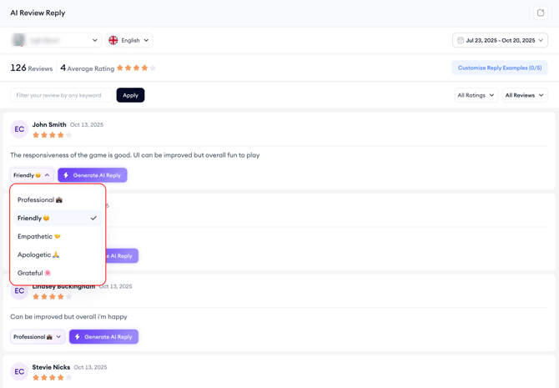Click Lindsey Buckingham's EC avatar
This screenshot has width=559, height=388.
[x=19, y=291]
